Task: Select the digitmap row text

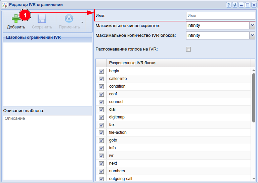Action: pos(117,117)
